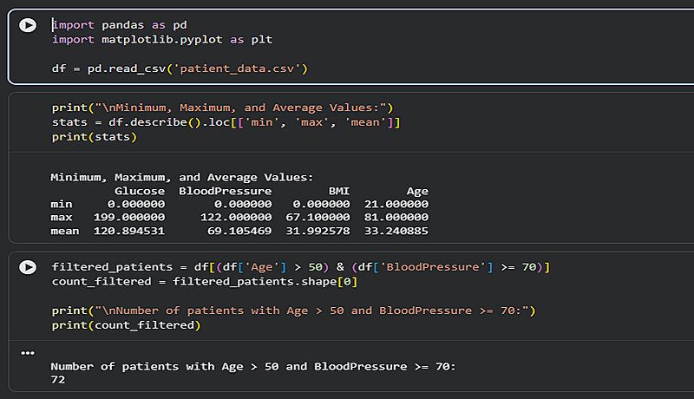This screenshot has width=694, height=399.
Task: Click the min row label in stats output
Action: [62, 204]
